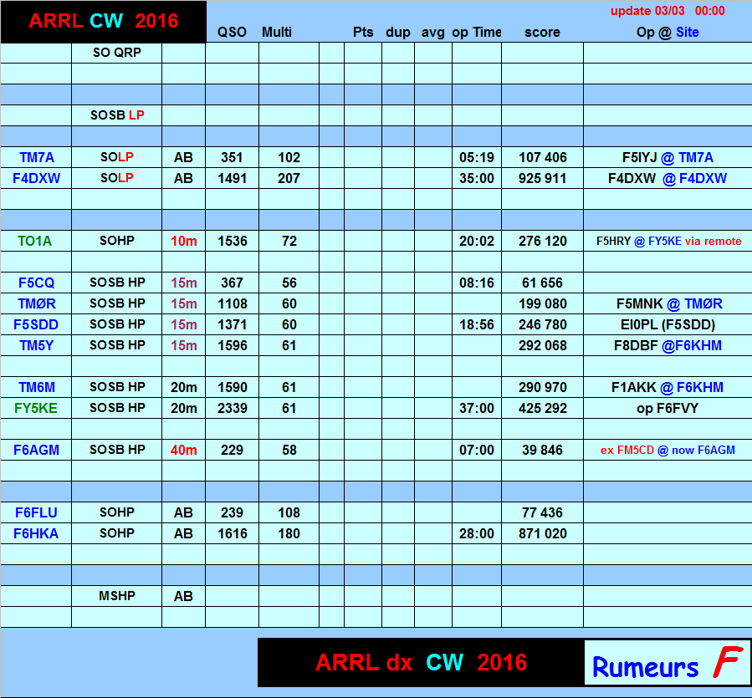Select the TO1A callsign link
Image resolution: width=752 pixels, height=698 pixels.
[x=35, y=241]
